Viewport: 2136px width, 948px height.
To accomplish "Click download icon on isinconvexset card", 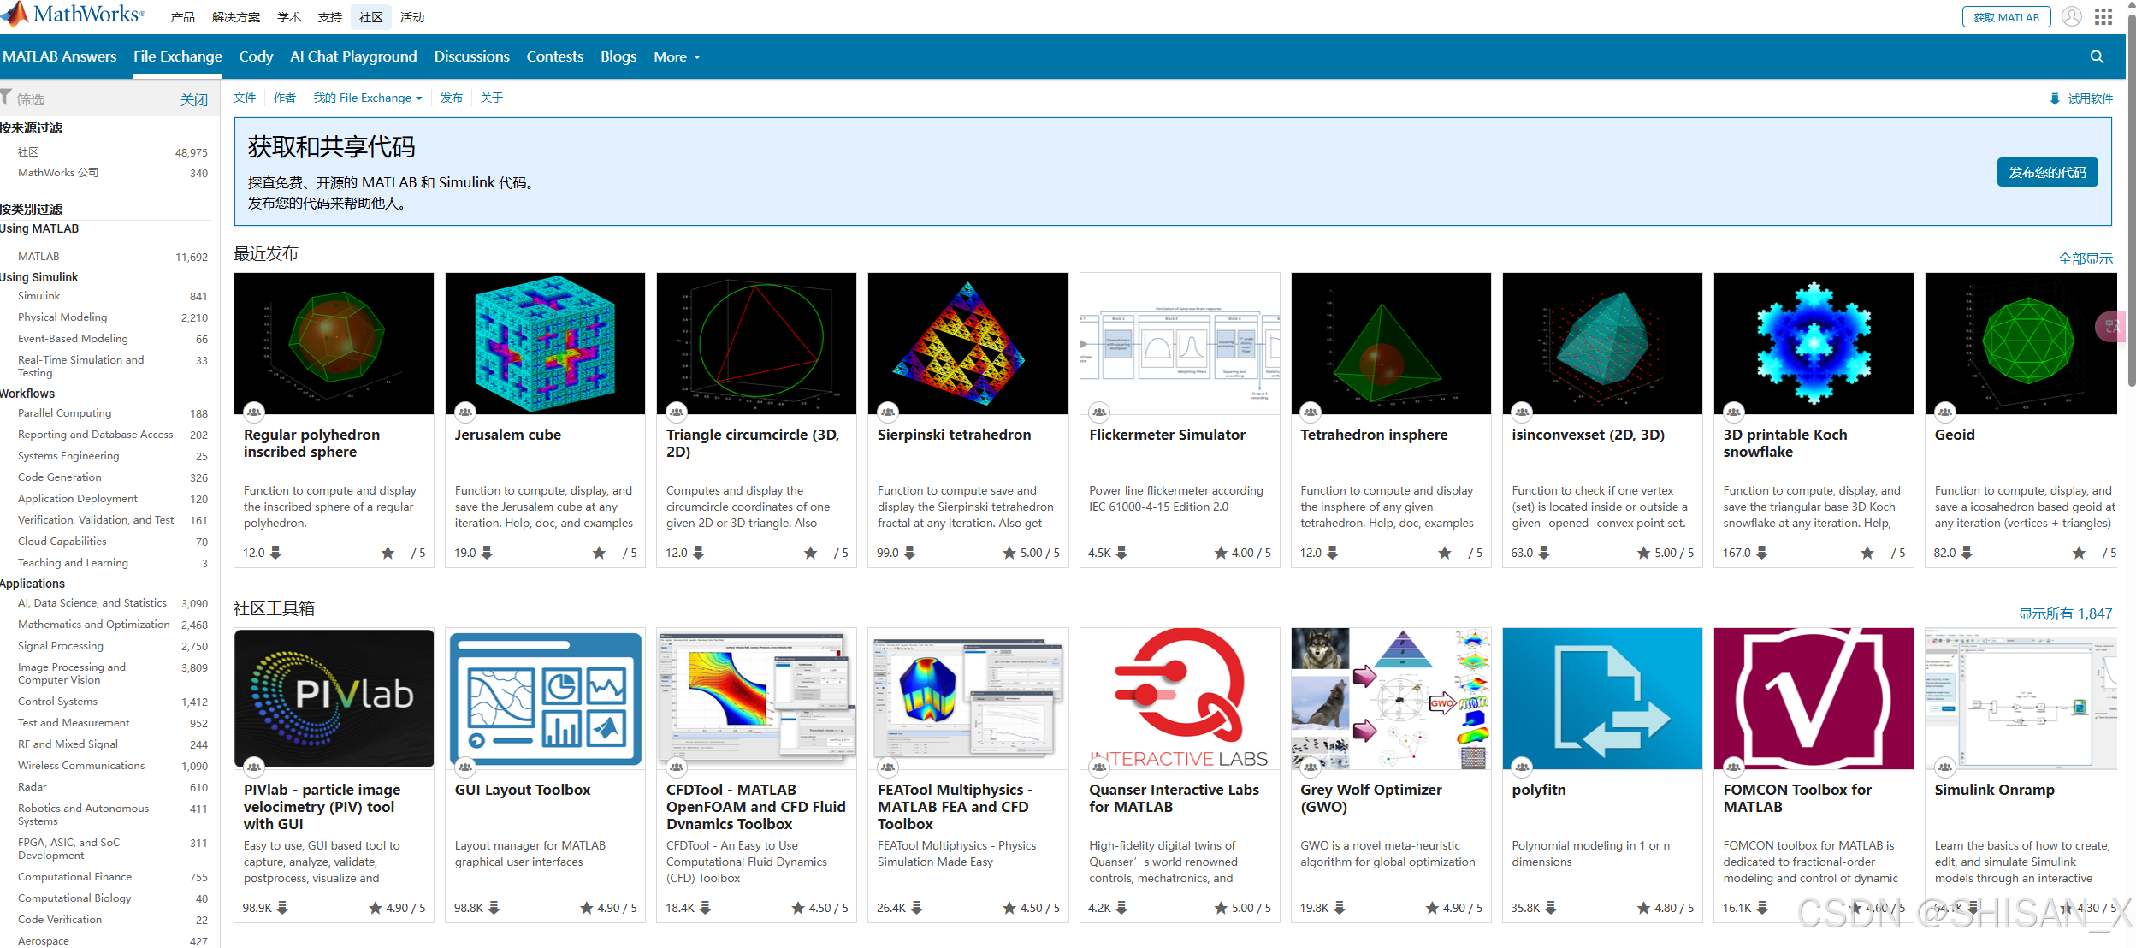I will [1544, 553].
